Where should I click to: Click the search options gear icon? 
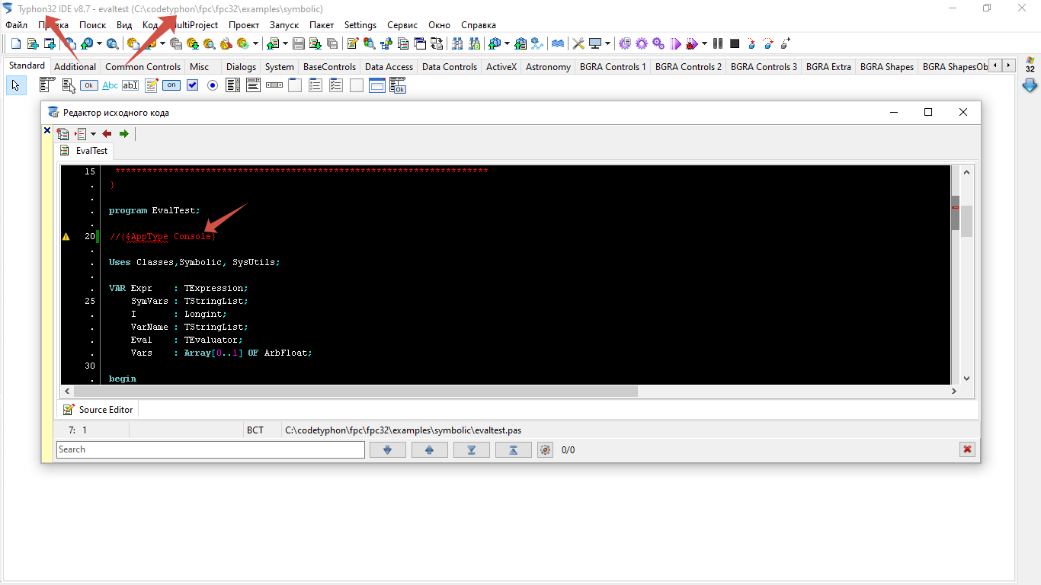click(544, 449)
